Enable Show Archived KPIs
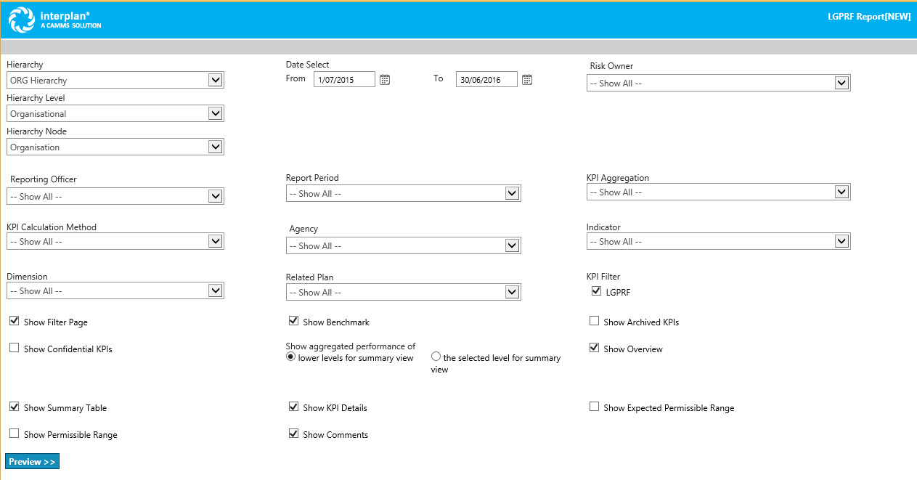Image resolution: width=917 pixels, height=480 pixels. pos(595,321)
